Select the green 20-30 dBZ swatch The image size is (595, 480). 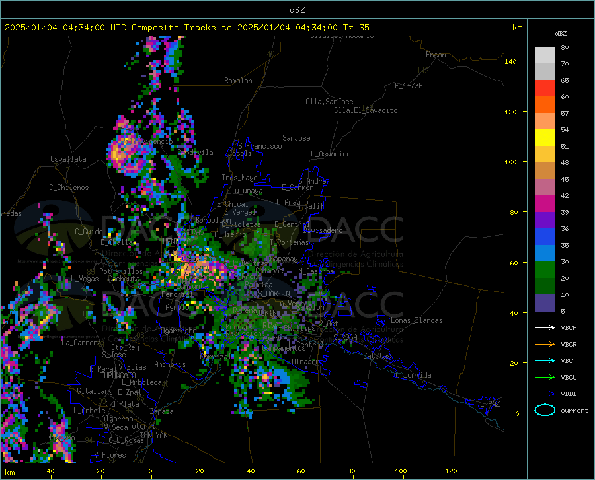point(545,270)
